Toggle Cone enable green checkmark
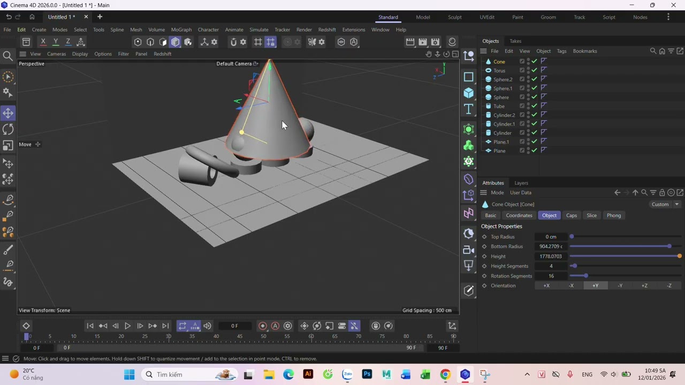The width and height of the screenshot is (685, 385). (534, 61)
